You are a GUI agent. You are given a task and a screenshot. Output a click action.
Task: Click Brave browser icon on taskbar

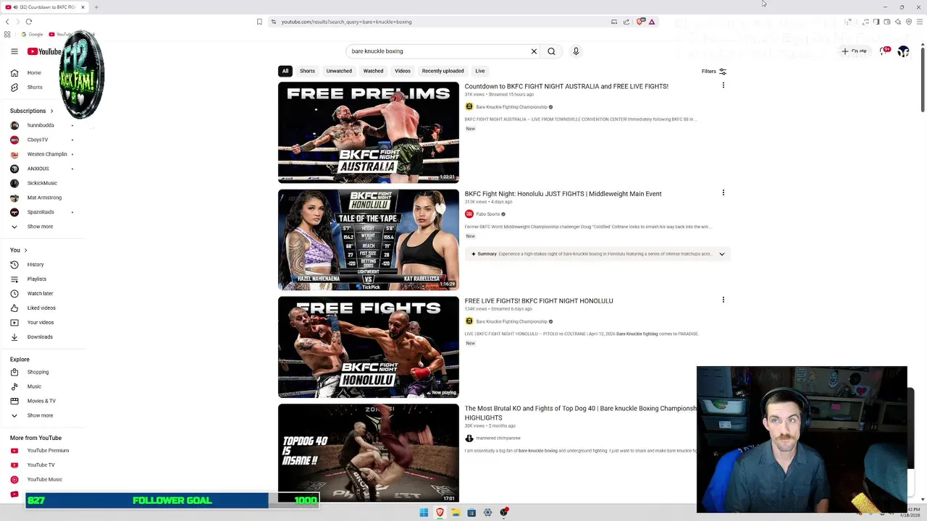tap(440, 512)
